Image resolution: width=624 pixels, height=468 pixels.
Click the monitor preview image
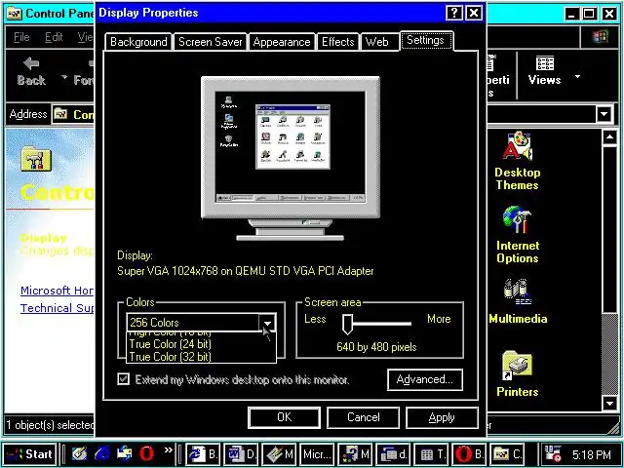pyautogui.click(x=291, y=158)
